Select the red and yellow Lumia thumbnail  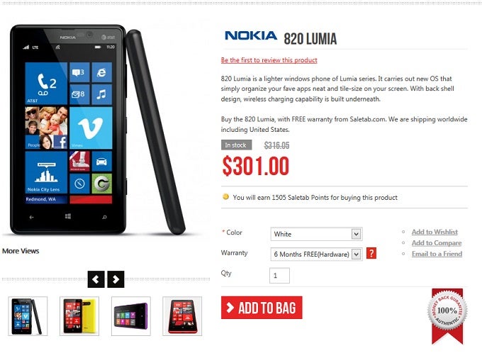point(79,316)
